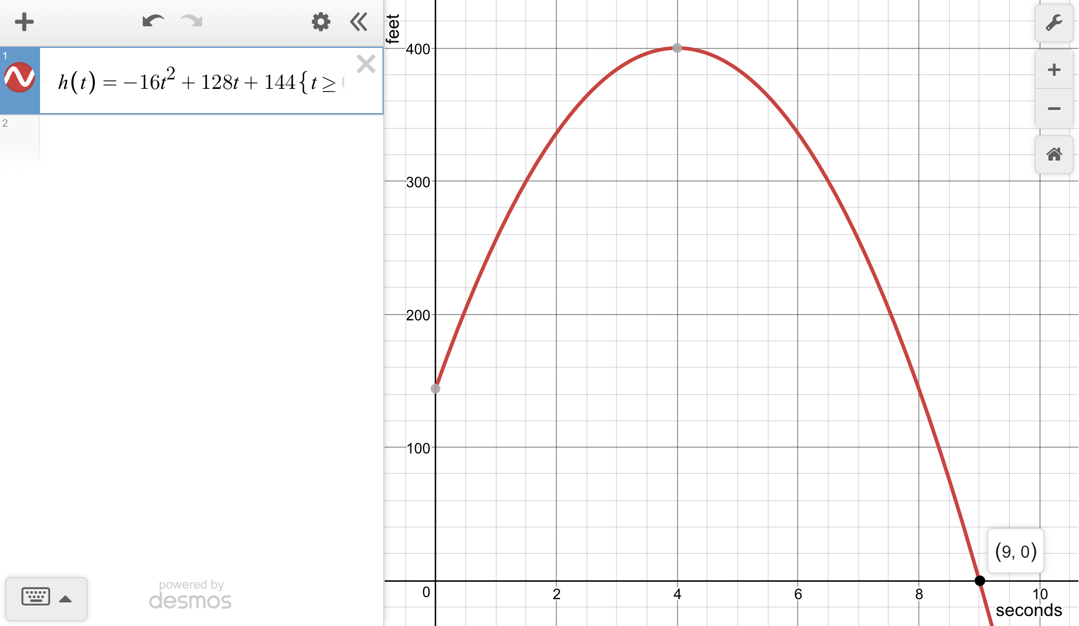Click the gray y-intercept point
Screen dimensions: 1079x626
[x=435, y=389]
